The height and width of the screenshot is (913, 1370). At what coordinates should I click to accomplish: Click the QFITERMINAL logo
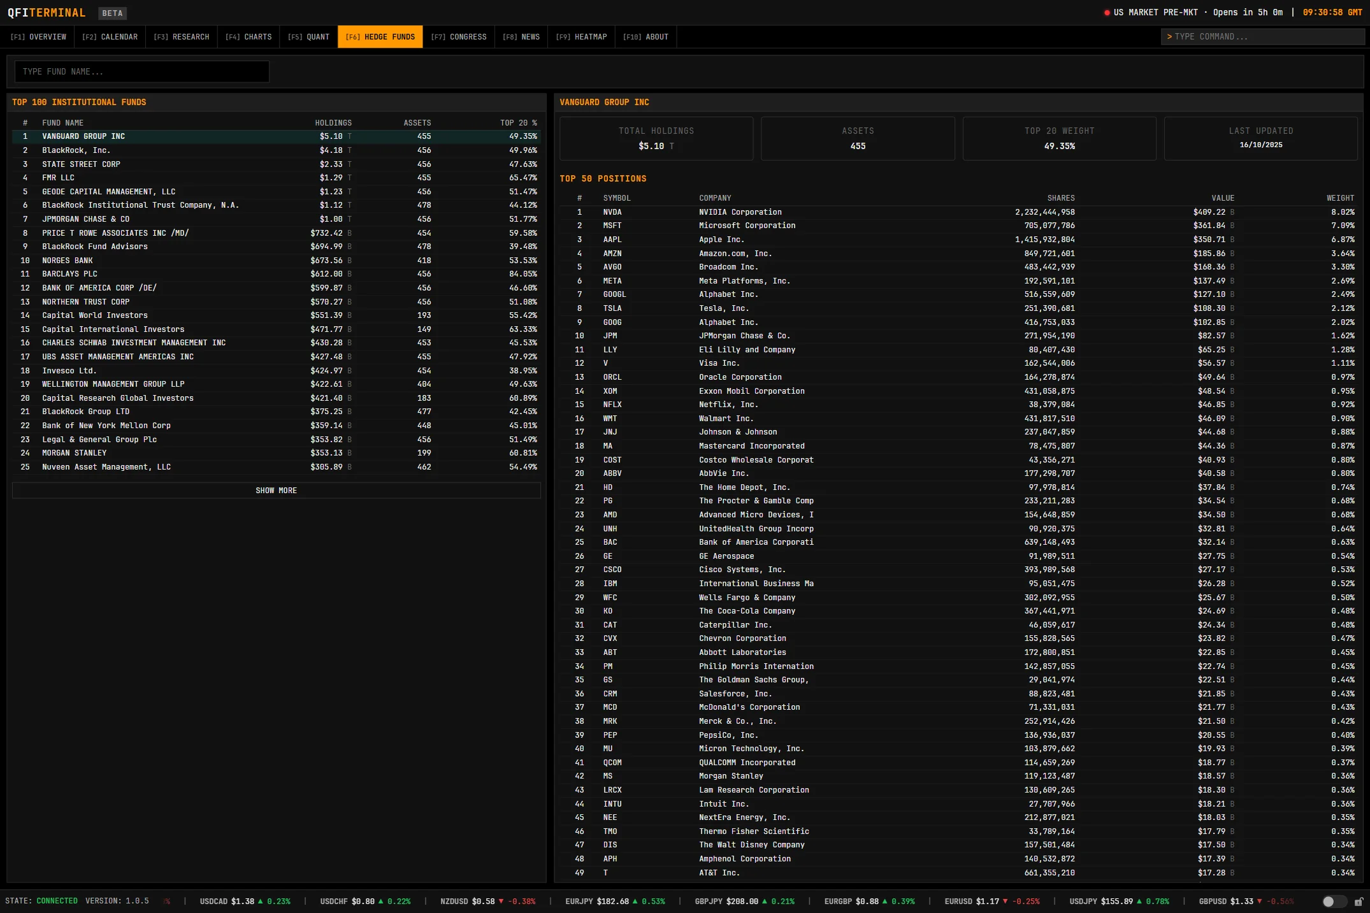point(45,12)
